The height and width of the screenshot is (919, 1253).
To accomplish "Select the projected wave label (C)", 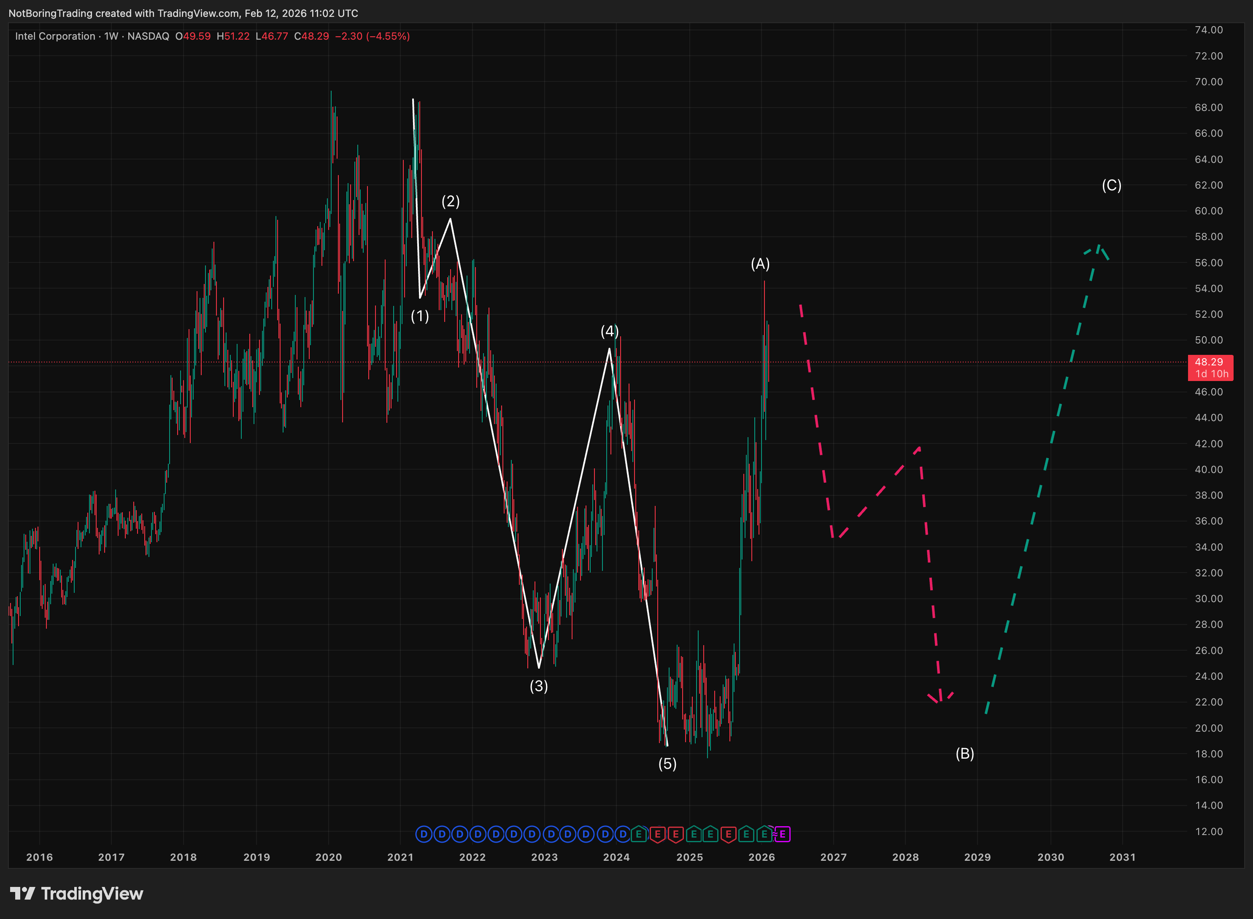I will click(x=1112, y=185).
